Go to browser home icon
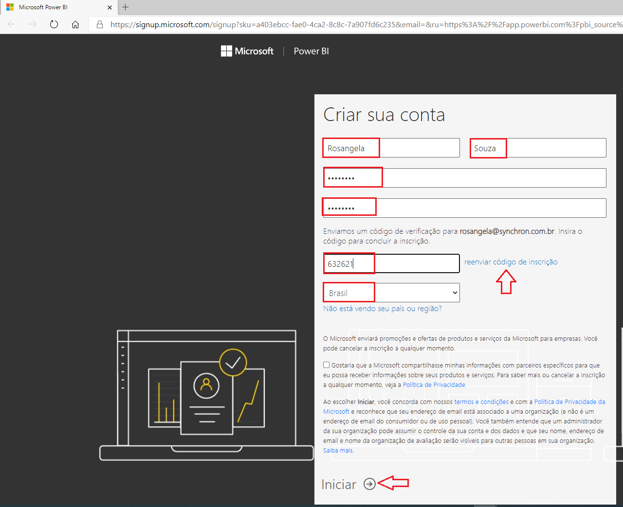Image resolution: width=623 pixels, height=507 pixels. pos(75,24)
